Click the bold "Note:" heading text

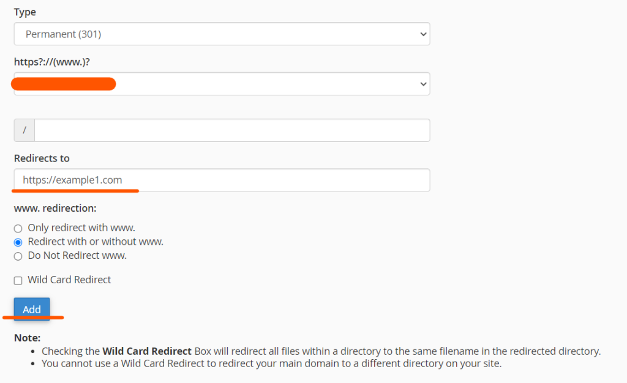(25, 337)
